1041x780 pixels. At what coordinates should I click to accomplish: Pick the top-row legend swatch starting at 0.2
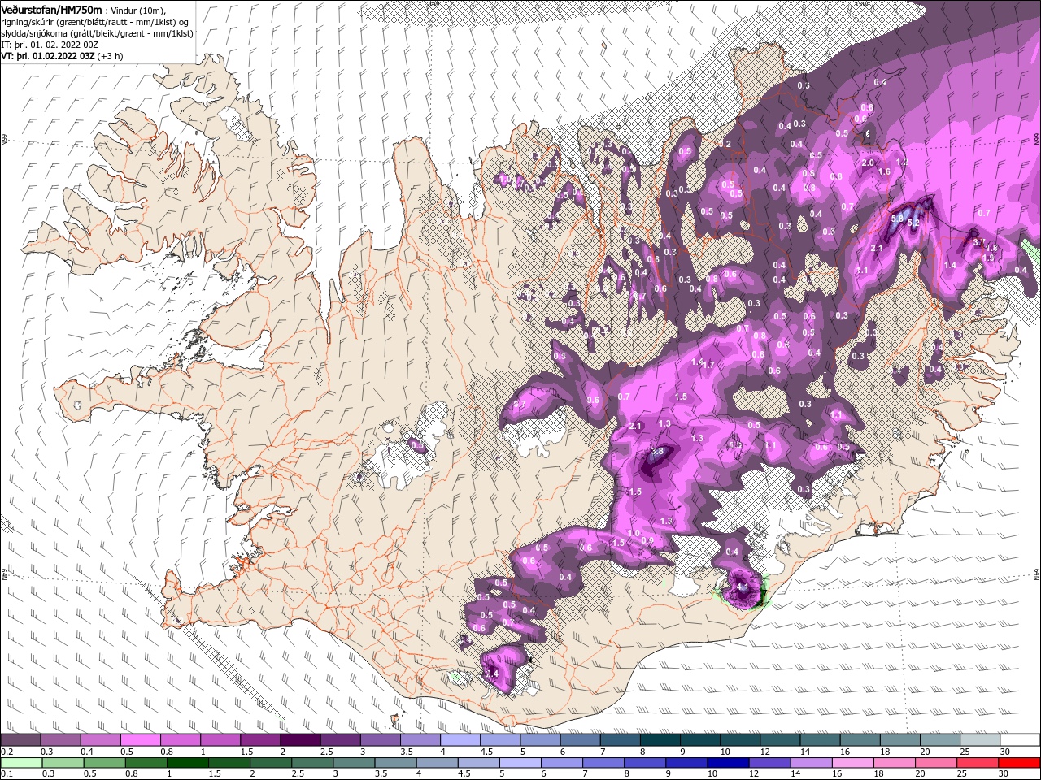pos(20,740)
